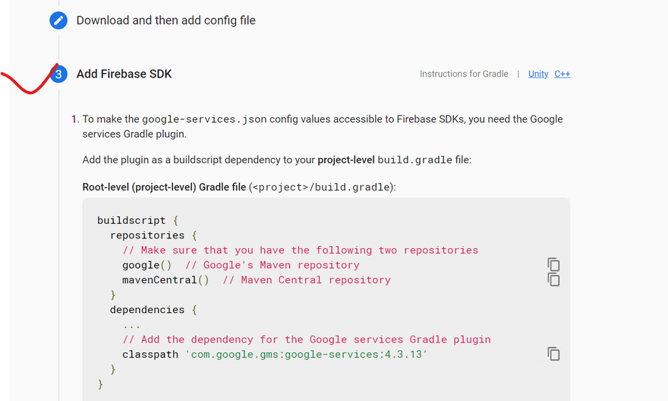Click the pencil edit icon for step 2

(58, 21)
